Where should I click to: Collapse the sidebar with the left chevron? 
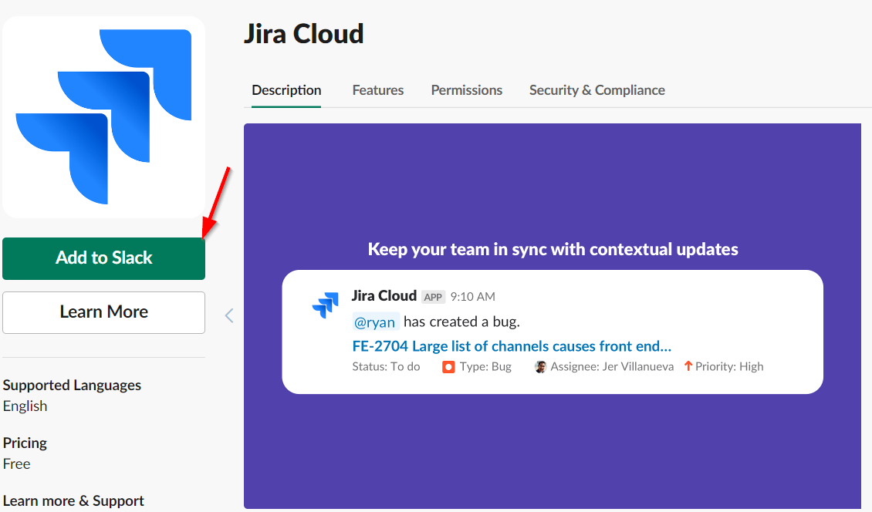[x=228, y=315]
